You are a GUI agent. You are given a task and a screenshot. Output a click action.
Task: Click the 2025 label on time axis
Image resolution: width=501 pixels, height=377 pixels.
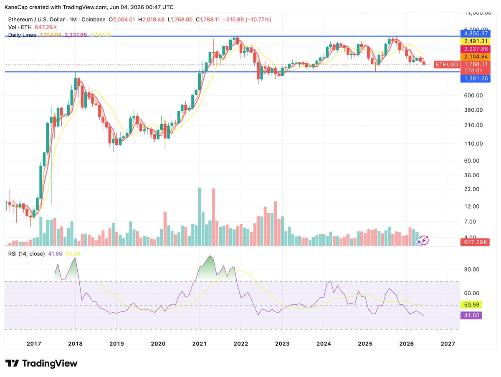(365, 344)
